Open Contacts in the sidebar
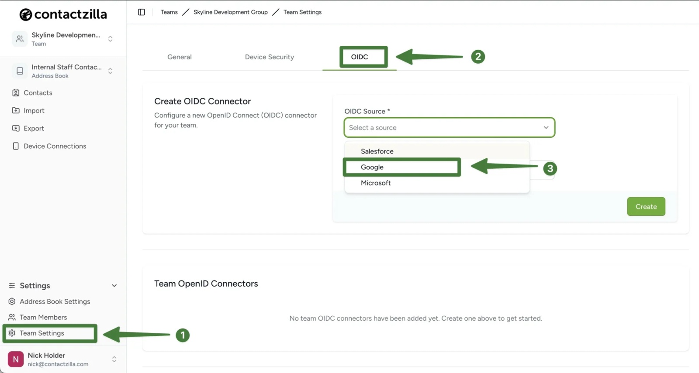 coord(38,93)
